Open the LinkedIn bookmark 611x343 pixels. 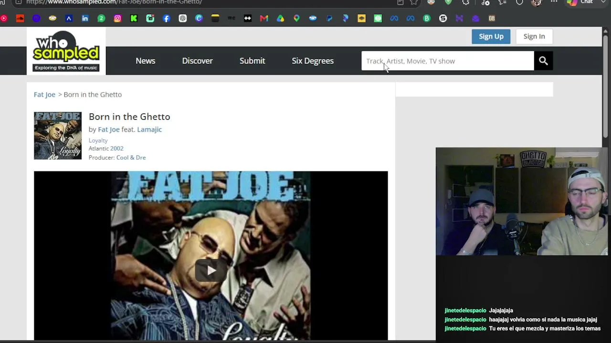click(85, 18)
